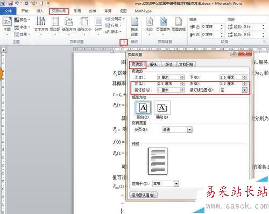
Task: Click Left margin (左) input field
Action: pos(169,84)
